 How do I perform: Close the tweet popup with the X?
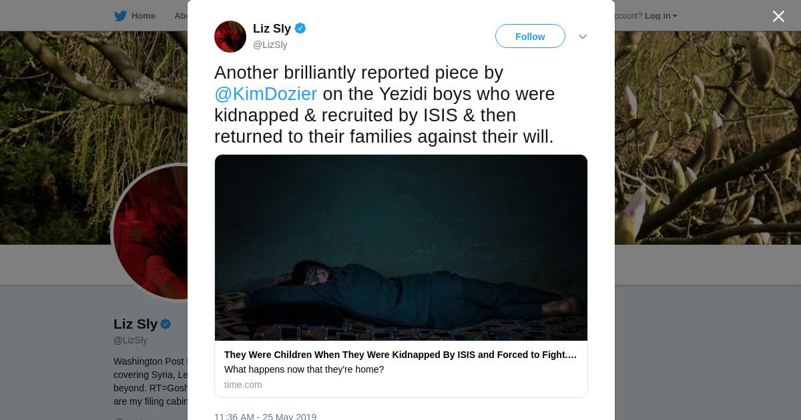tap(778, 16)
